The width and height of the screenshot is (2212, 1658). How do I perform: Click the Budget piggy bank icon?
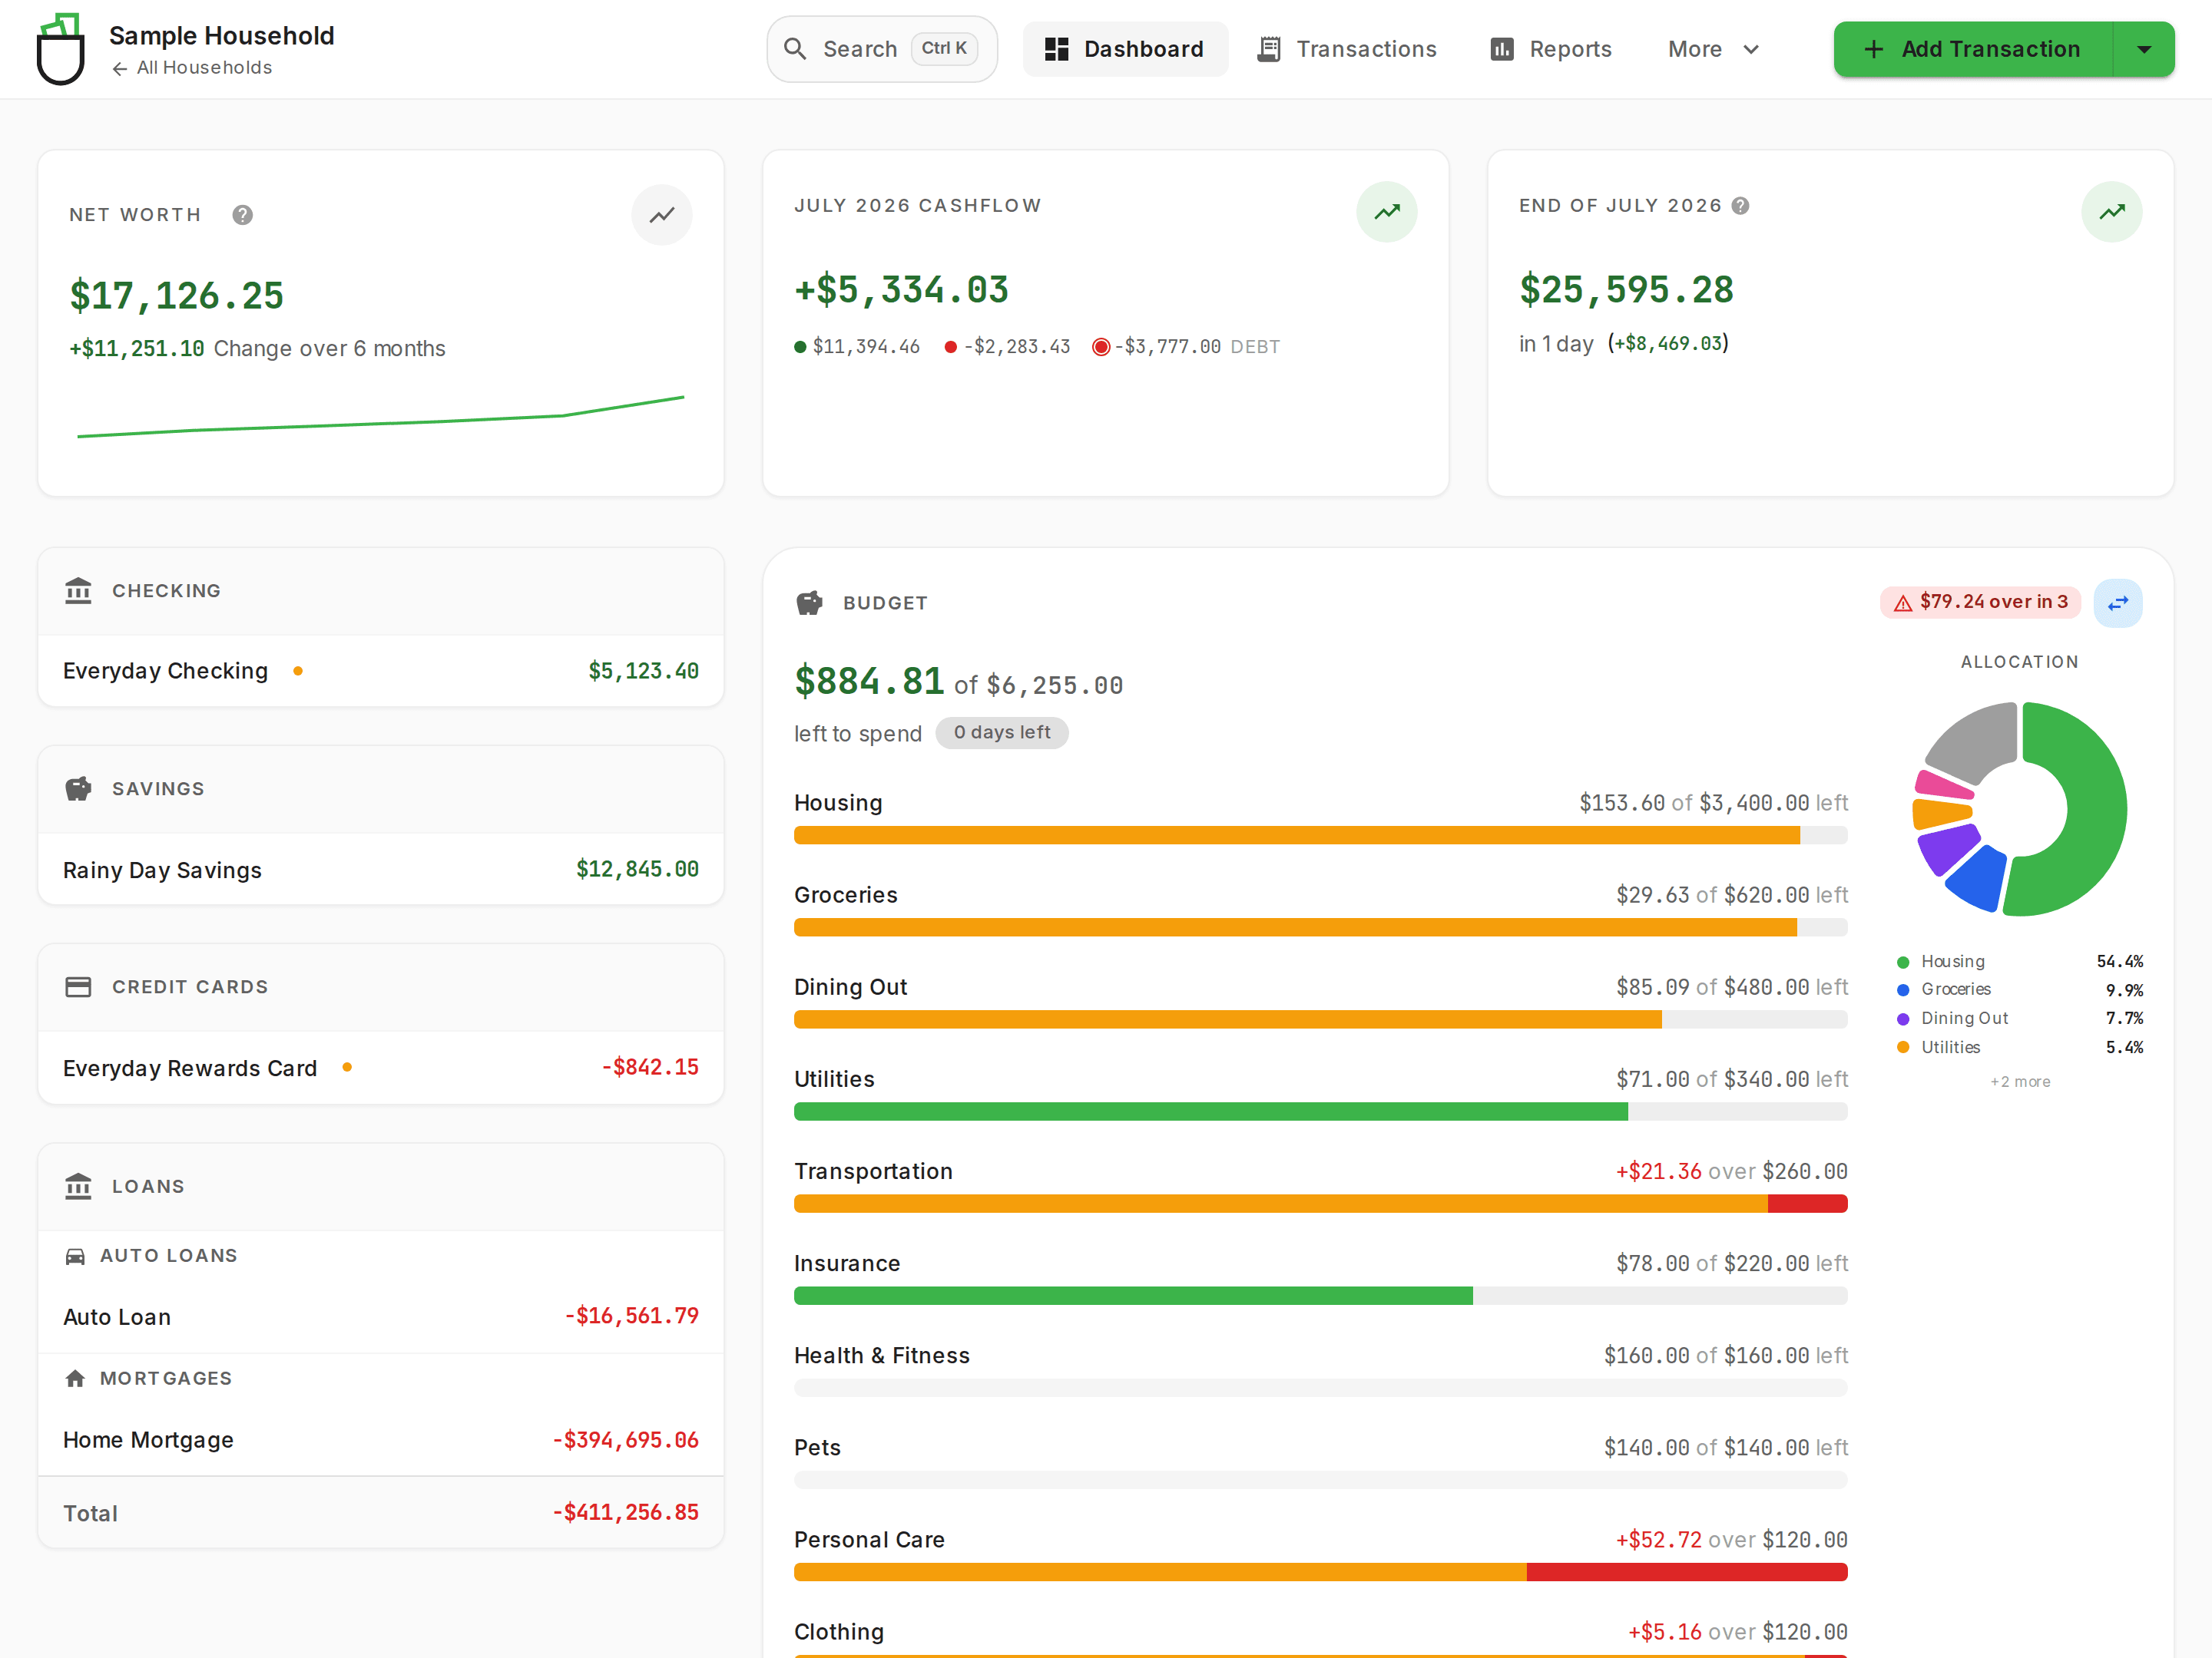(809, 603)
